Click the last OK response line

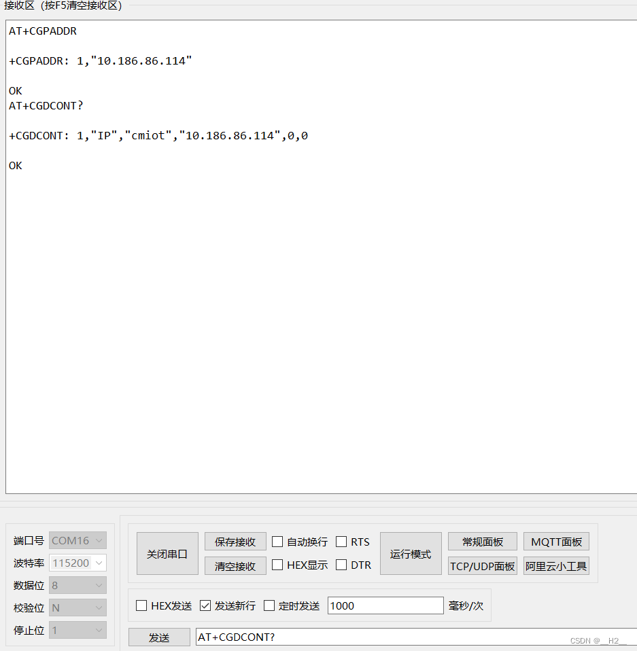(x=16, y=166)
